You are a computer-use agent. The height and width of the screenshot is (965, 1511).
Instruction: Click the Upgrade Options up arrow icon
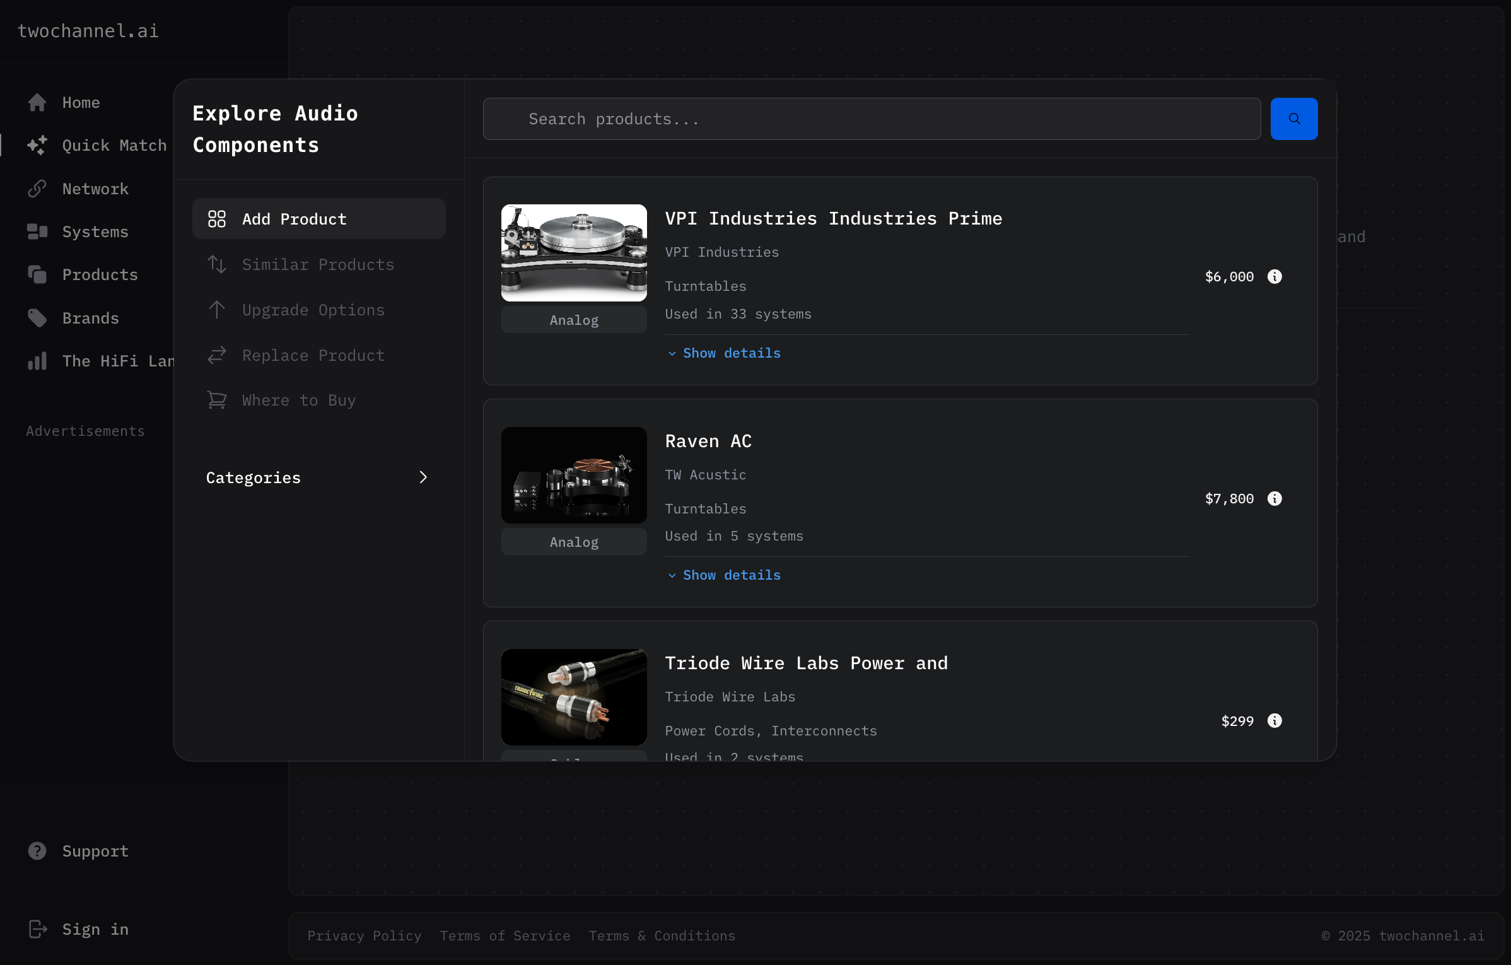tap(217, 310)
